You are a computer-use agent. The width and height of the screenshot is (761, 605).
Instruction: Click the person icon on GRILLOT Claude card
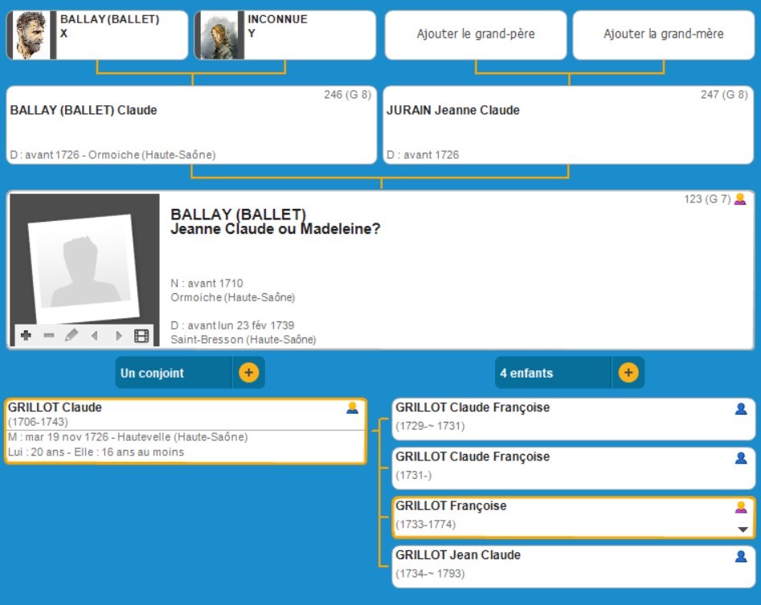coord(352,408)
